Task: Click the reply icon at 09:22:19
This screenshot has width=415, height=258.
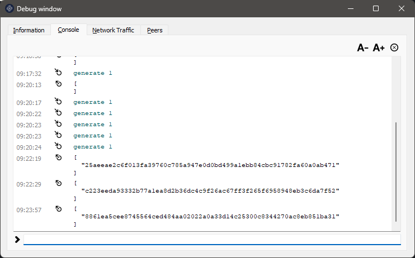Action: [58, 158]
